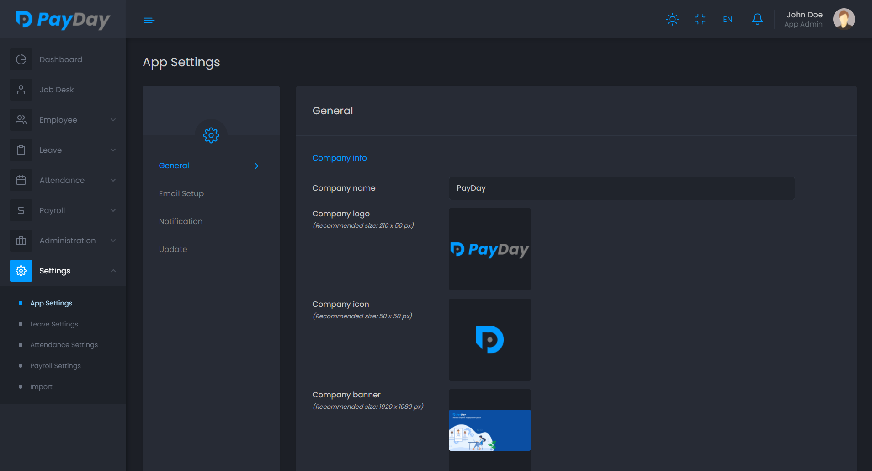Go to Payroll Settings submenu item
This screenshot has width=872, height=471.
click(55, 366)
